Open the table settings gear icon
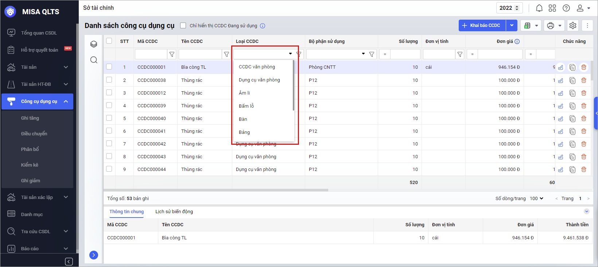Image resolution: width=598 pixels, height=267 pixels. tap(573, 25)
